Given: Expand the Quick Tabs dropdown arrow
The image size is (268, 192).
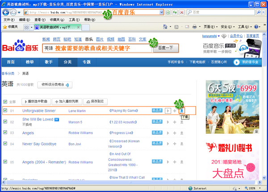Looking at the screenshot, I should pos(31,27).
